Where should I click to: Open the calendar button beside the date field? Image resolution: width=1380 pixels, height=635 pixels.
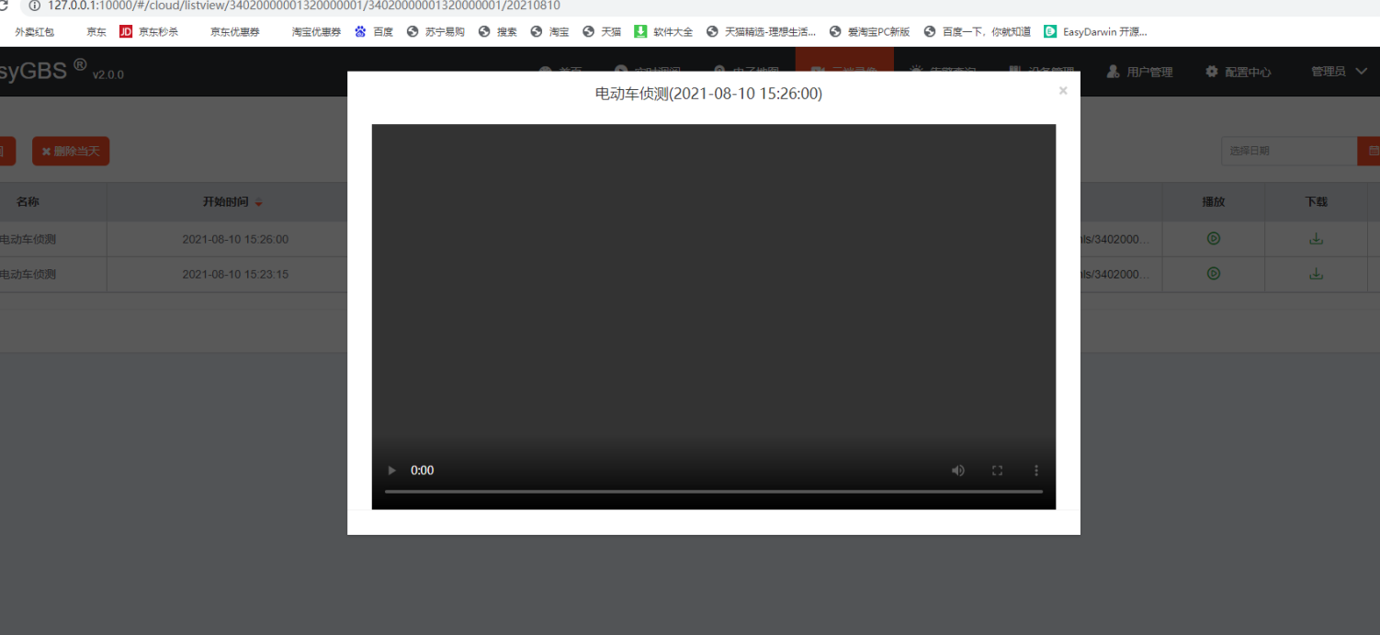(1369, 151)
